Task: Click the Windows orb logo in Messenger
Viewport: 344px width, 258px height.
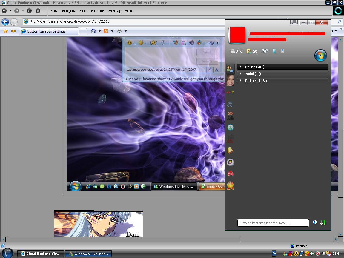Action: pos(320,55)
